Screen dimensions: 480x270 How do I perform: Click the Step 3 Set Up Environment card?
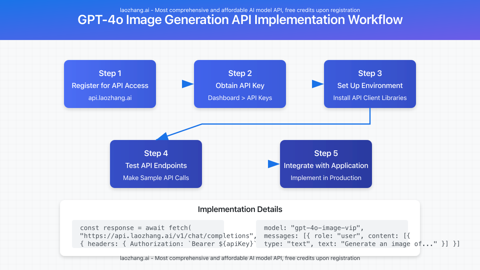pyautogui.click(x=370, y=84)
